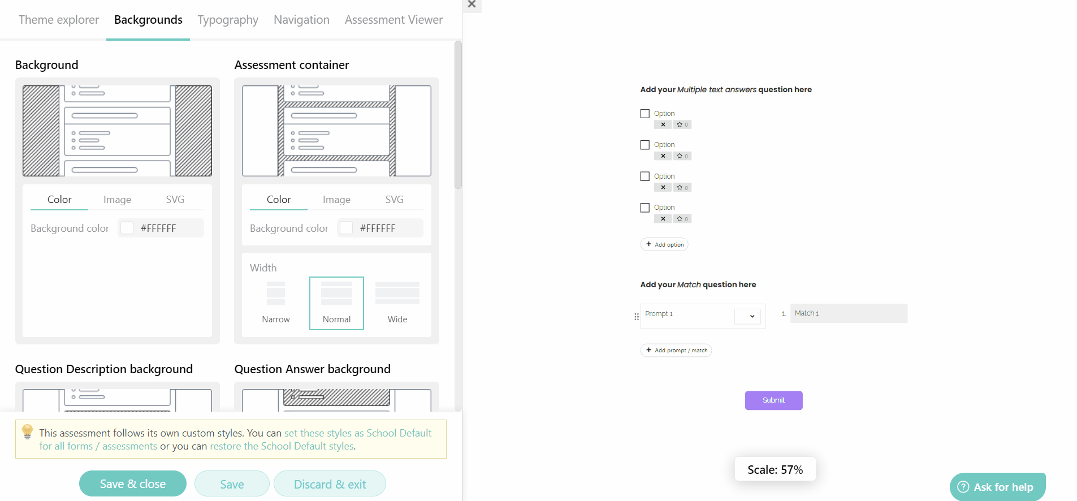This screenshot has width=1077, height=501.
Task: Click the question-mark icon on Ask for help
Action: point(963,487)
